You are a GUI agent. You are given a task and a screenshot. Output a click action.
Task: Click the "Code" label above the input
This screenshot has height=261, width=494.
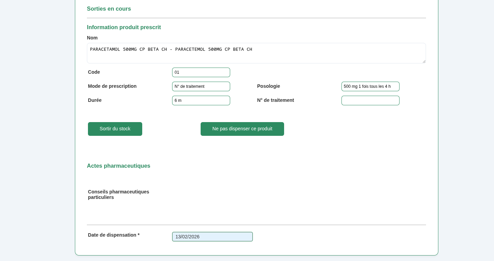[93, 72]
